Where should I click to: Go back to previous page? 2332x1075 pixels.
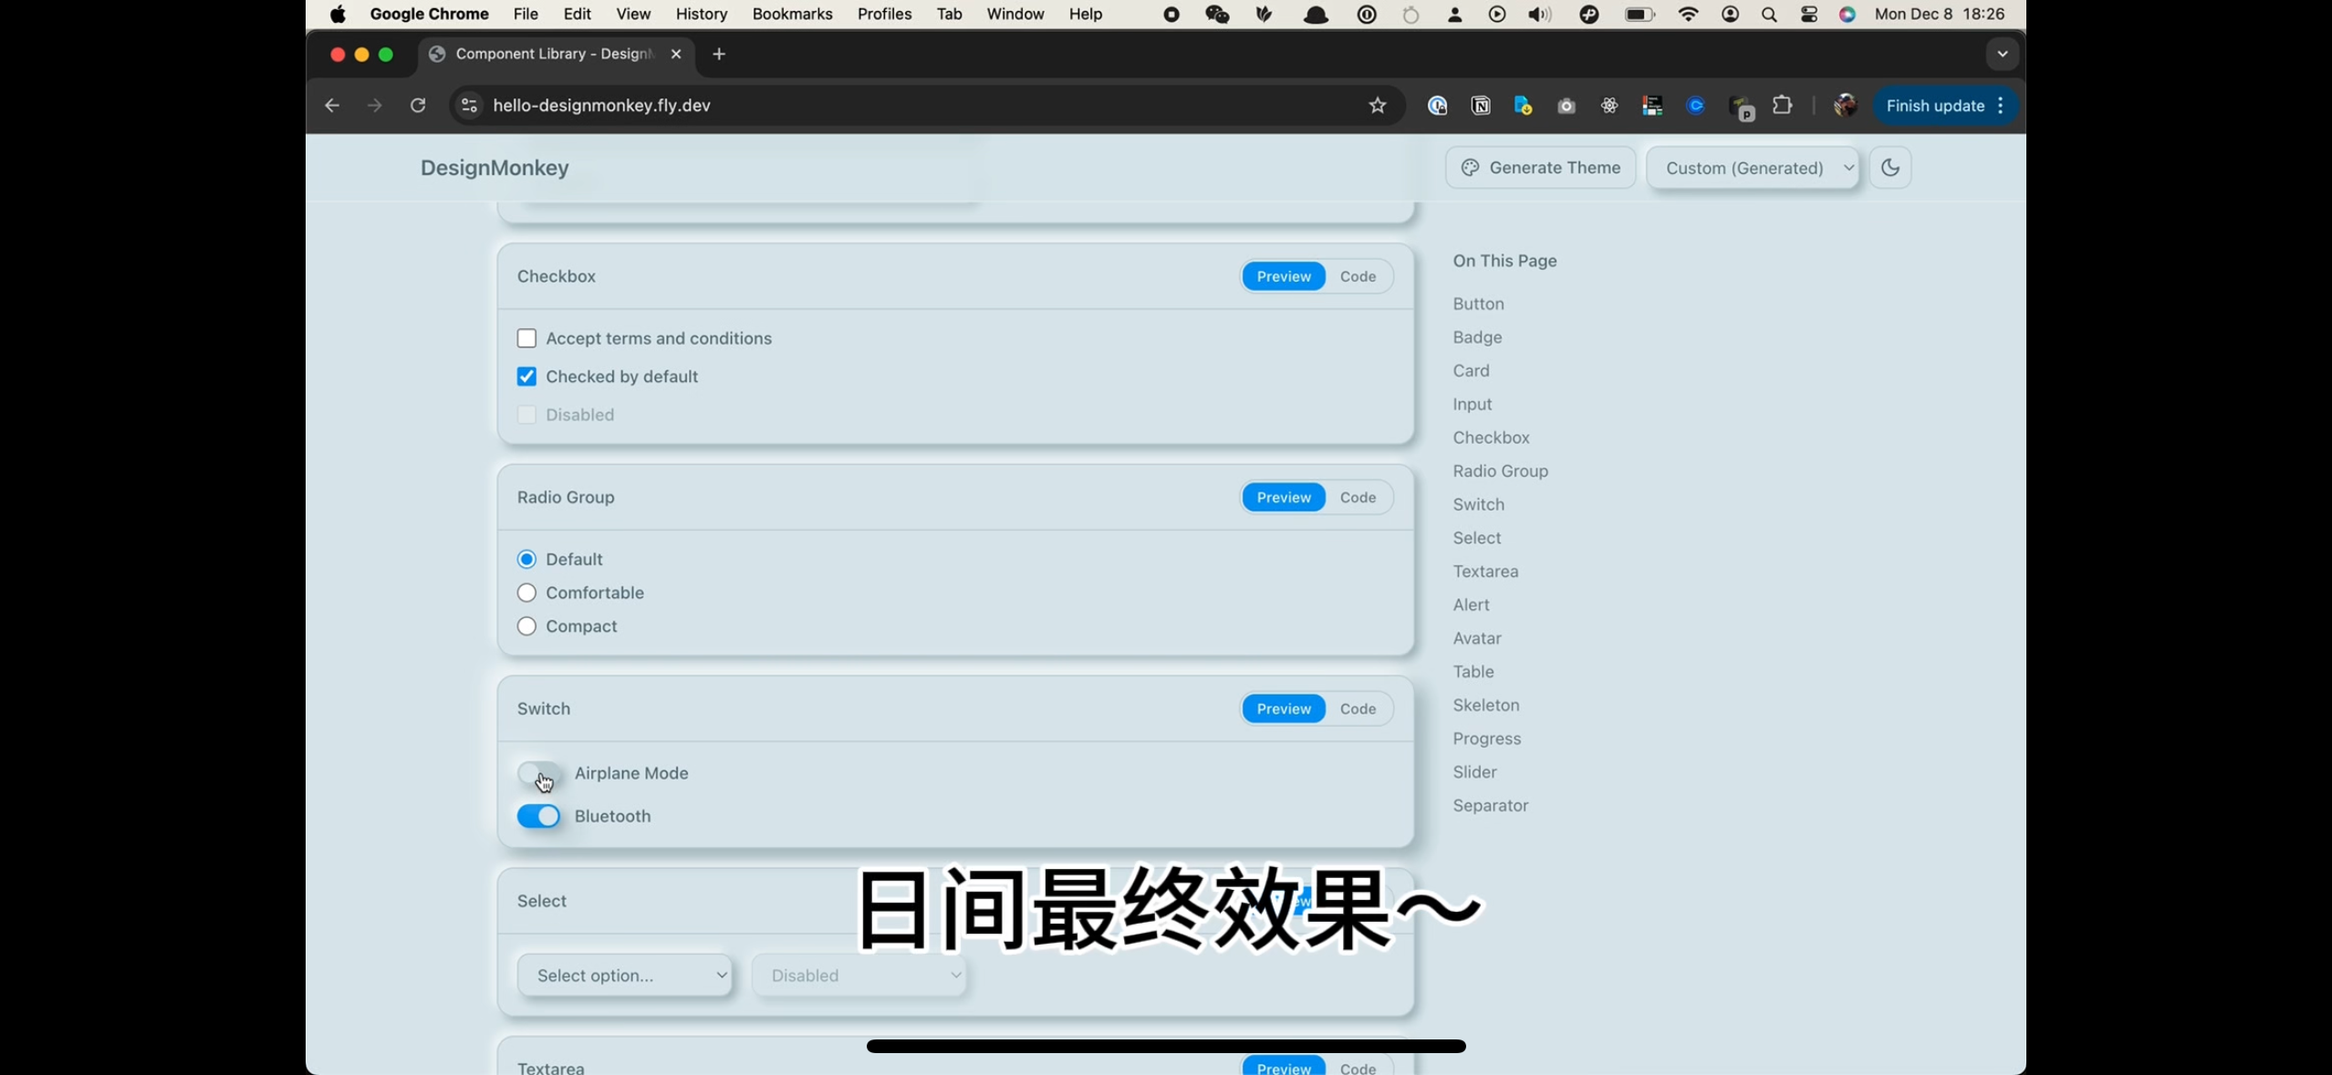(332, 106)
